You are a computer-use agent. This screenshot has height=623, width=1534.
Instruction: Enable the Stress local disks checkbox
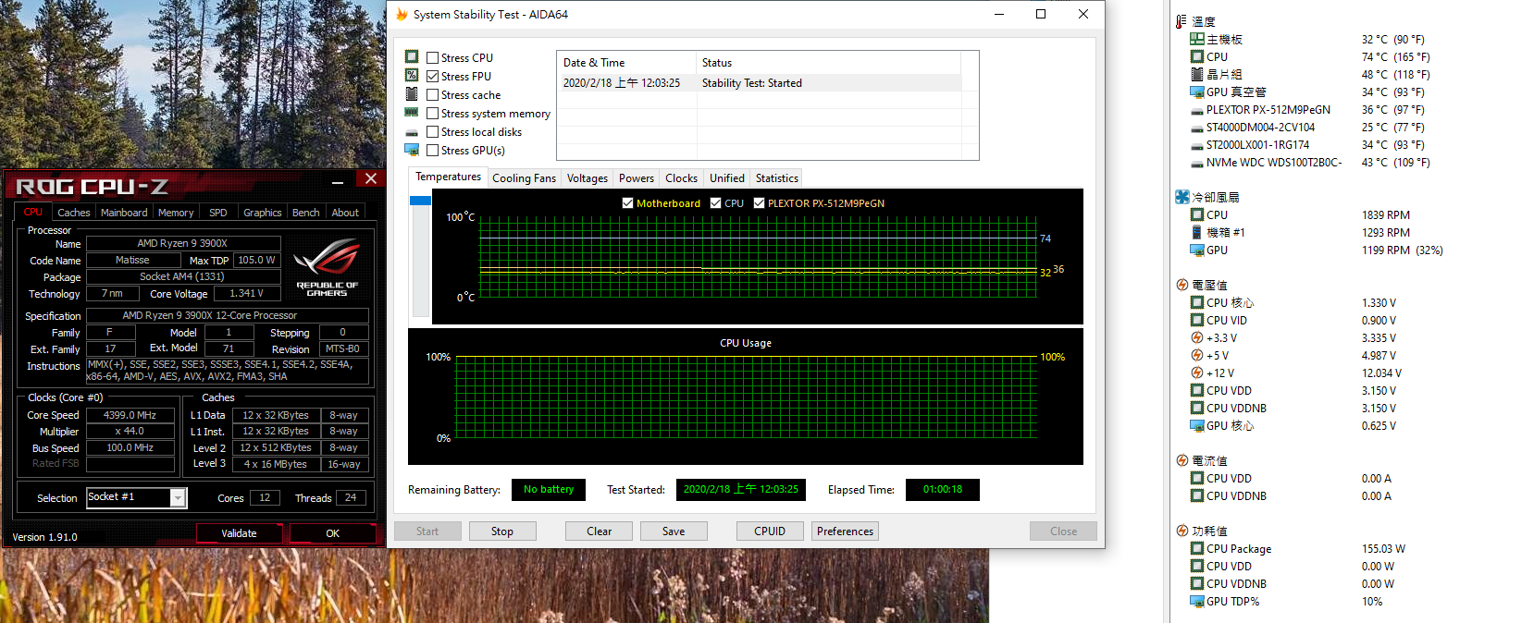coord(432,131)
